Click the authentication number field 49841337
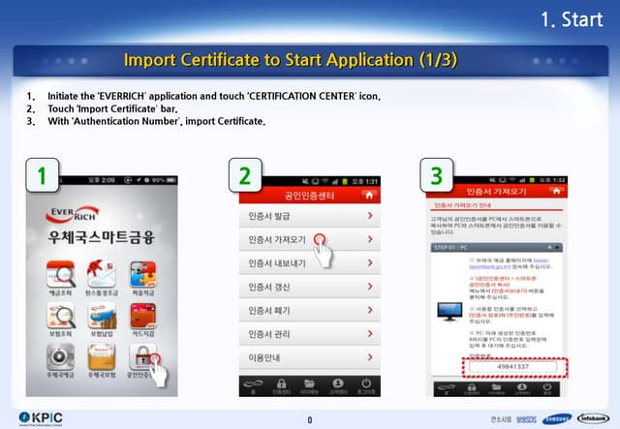This screenshot has height=429, width=620. (511, 366)
